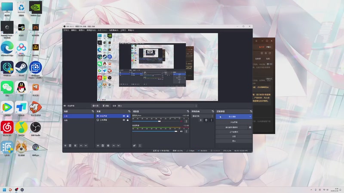Start recording from Controls panel

pyautogui.click(x=234, y=122)
